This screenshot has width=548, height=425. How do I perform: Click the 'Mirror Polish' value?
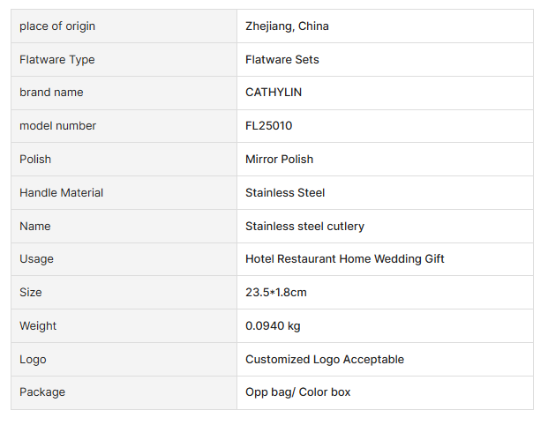tap(280, 160)
